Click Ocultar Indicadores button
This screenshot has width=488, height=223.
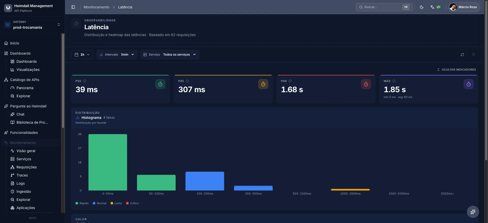[x=456, y=70]
